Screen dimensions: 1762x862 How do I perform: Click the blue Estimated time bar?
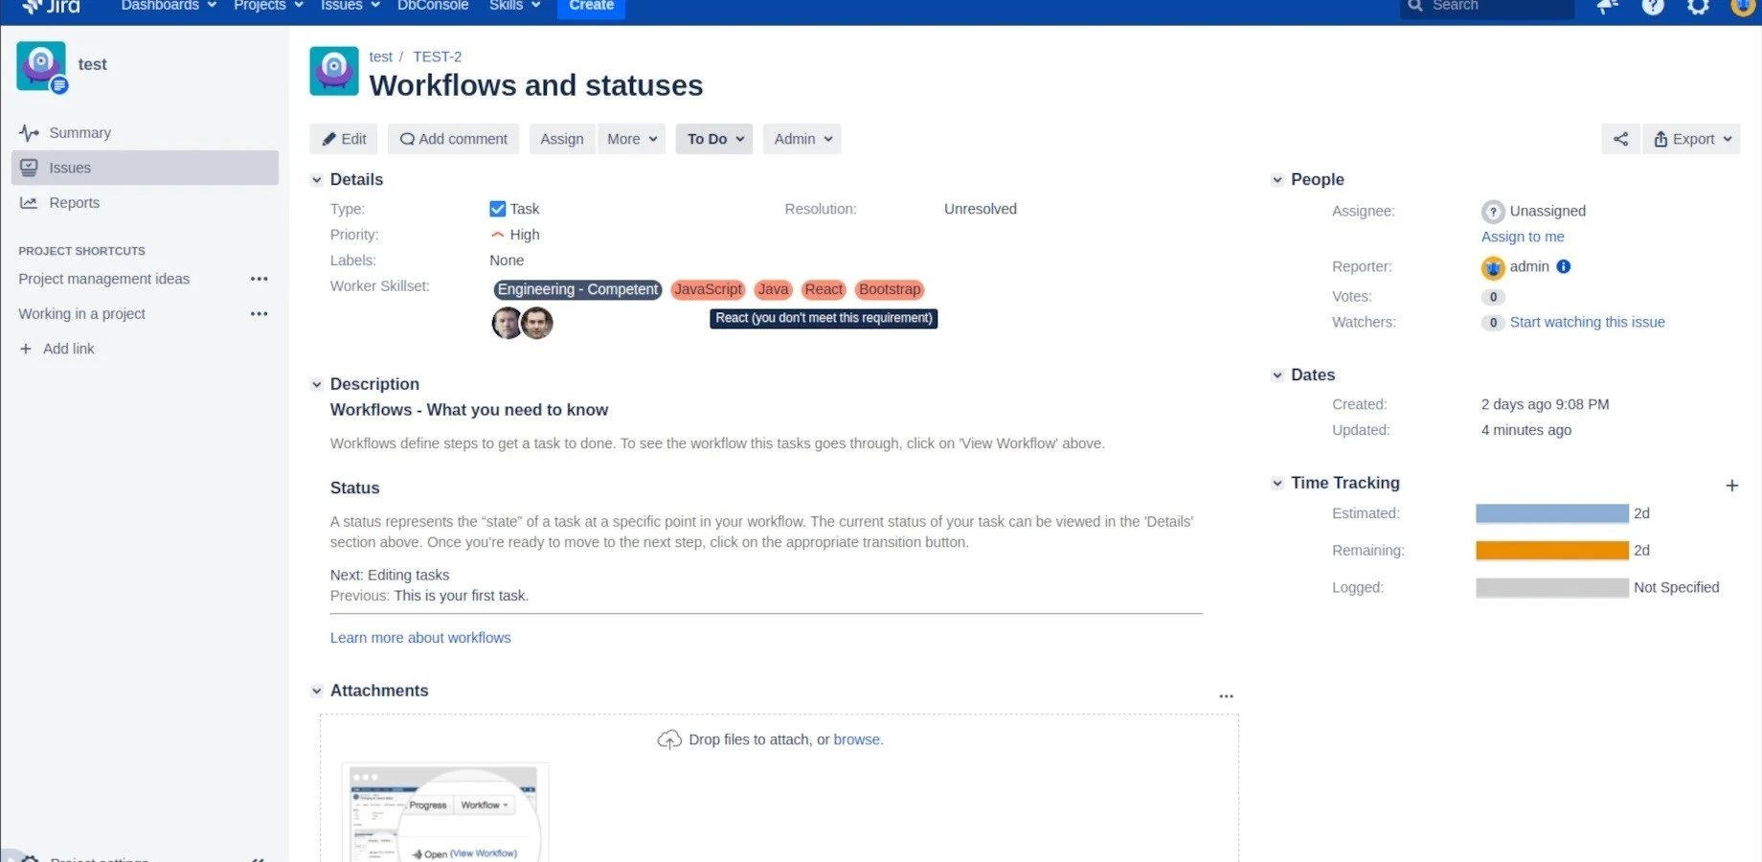pyautogui.click(x=1552, y=513)
